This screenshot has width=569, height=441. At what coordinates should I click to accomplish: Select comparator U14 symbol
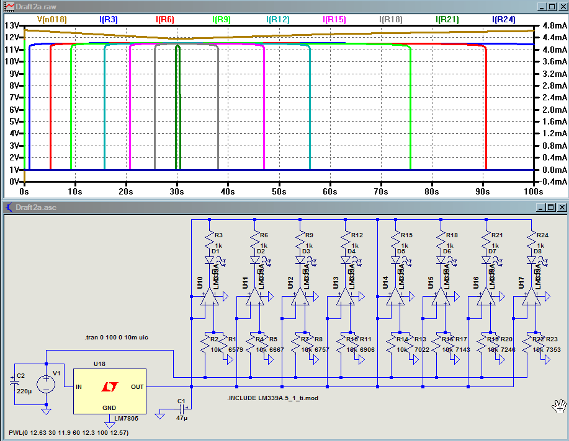tap(395, 297)
